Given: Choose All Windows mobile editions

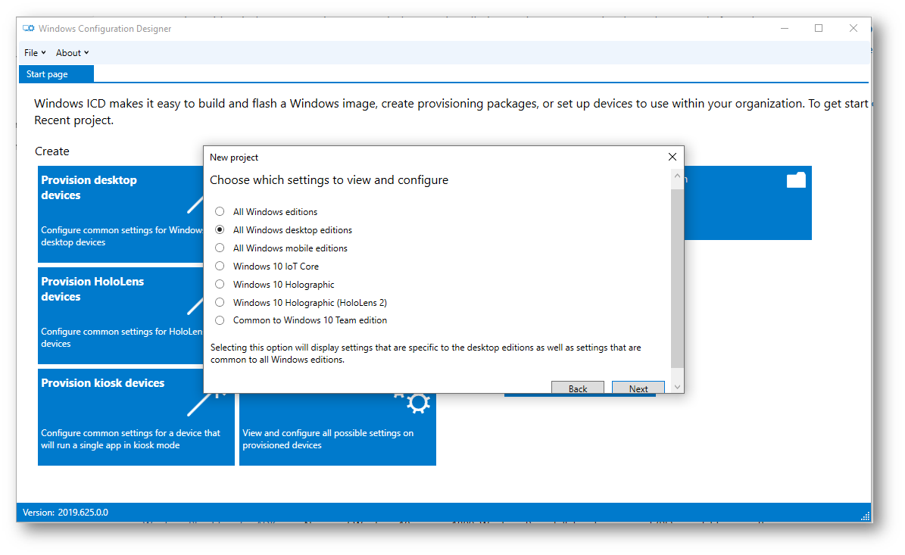Looking at the screenshot, I should pos(220,248).
